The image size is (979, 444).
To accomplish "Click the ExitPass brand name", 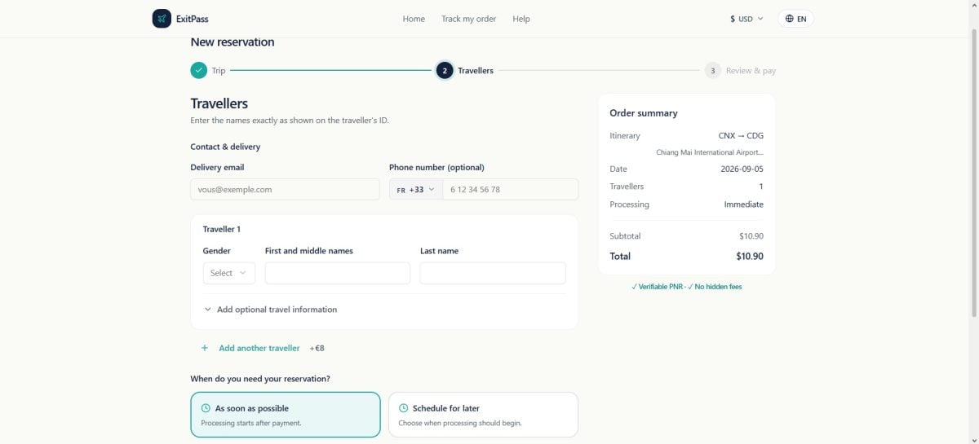I will click(x=192, y=19).
